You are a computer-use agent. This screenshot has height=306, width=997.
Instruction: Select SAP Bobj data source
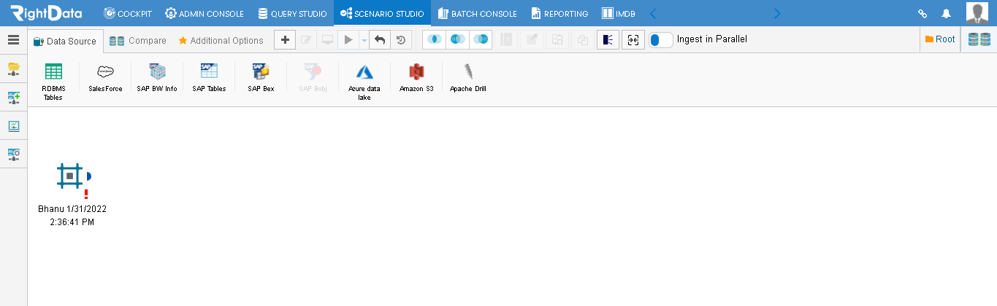click(x=313, y=78)
